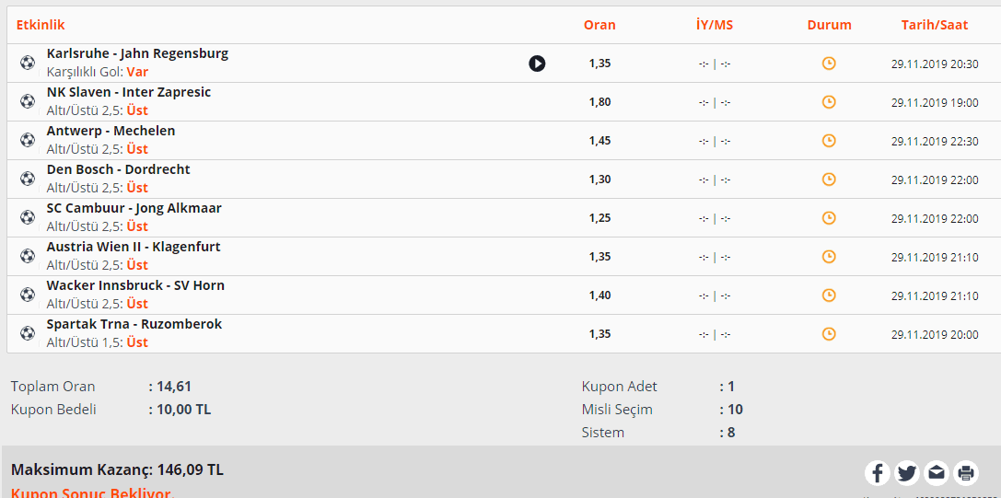Click the clock status icon for Karlsruhe match

click(829, 64)
